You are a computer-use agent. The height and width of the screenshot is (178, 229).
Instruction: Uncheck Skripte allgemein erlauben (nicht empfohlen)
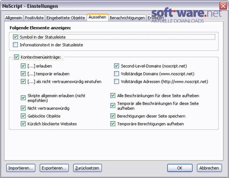point(23,98)
